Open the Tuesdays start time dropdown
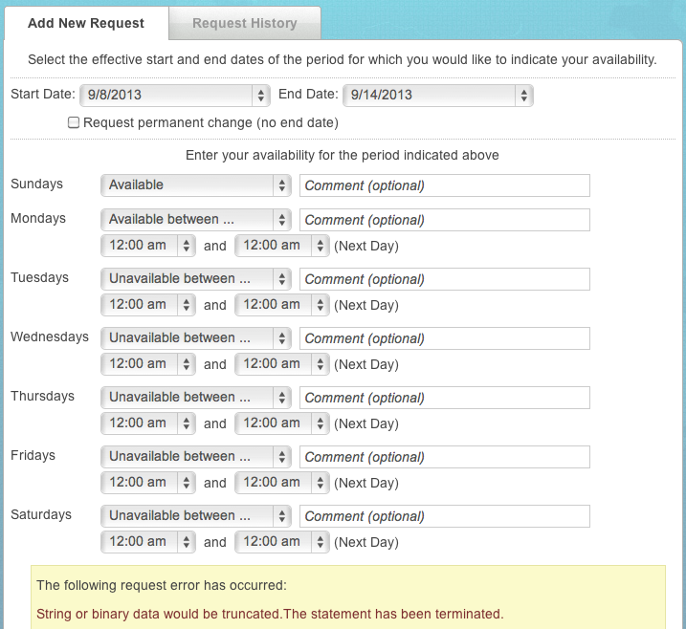The image size is (686, 629). click(x=148, y=305)
